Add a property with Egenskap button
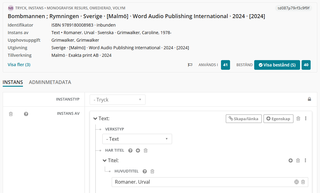Image resolution: width=320 pixels, height=193 pixels. point(278,119)
